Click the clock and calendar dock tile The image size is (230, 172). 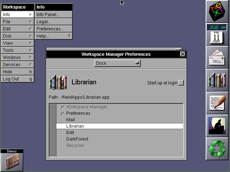[x=217, y=34]
